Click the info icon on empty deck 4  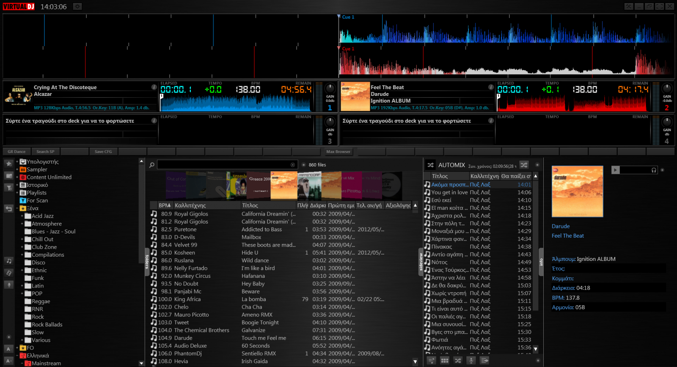491,121
